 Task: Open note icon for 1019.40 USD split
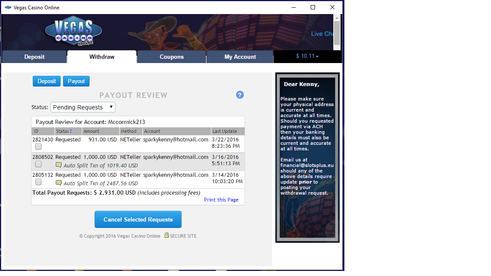pos(58,165)
